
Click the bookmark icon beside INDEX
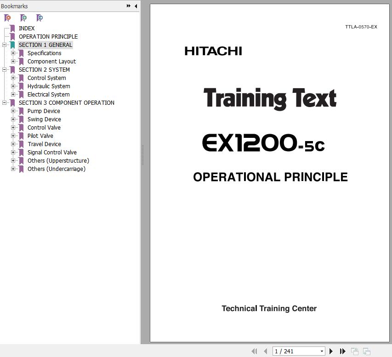[12, 28]
